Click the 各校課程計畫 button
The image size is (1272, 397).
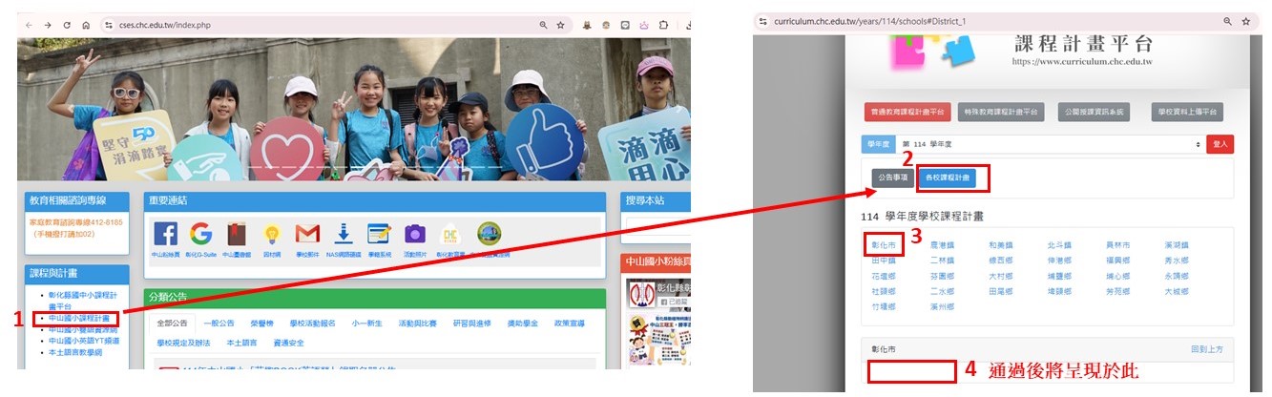948,178
